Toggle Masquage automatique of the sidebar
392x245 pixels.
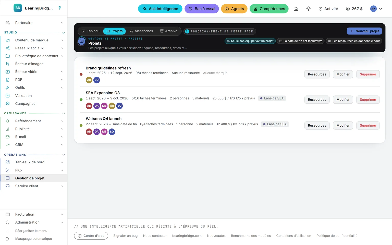34,239
